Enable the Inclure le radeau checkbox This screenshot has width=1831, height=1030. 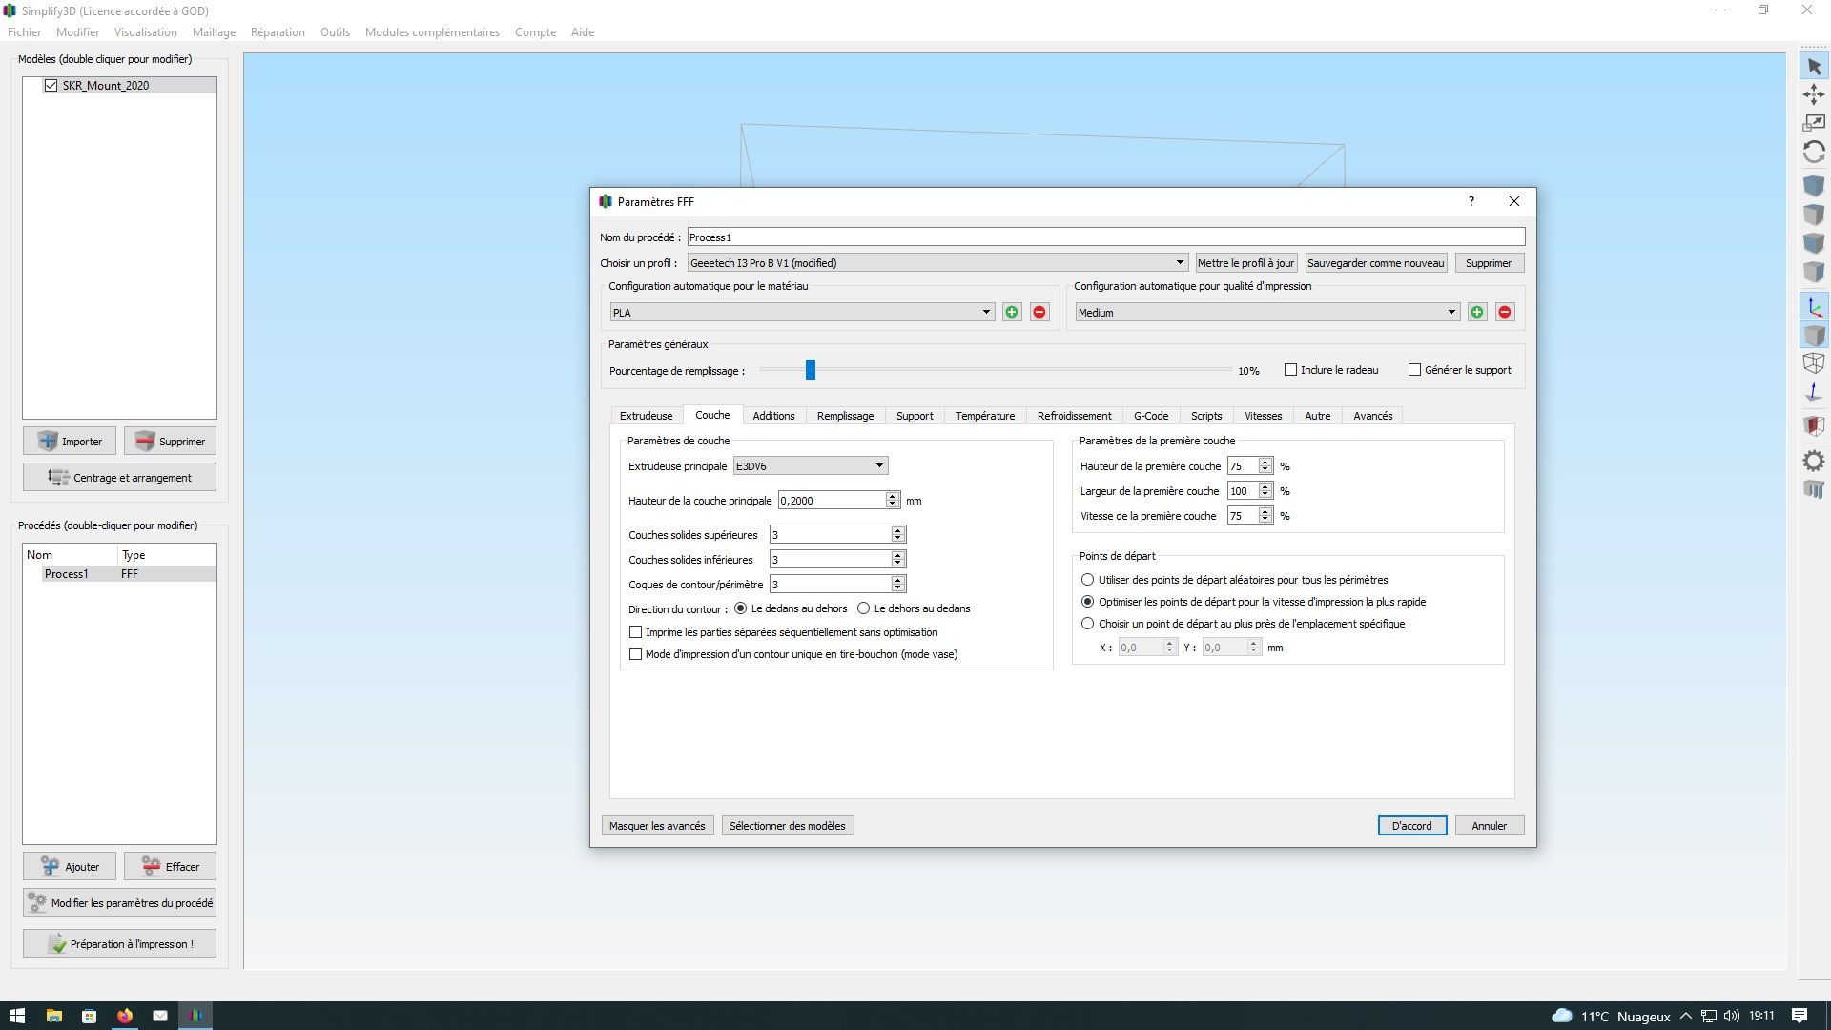pyautogui.click(x=1290, y=370)
